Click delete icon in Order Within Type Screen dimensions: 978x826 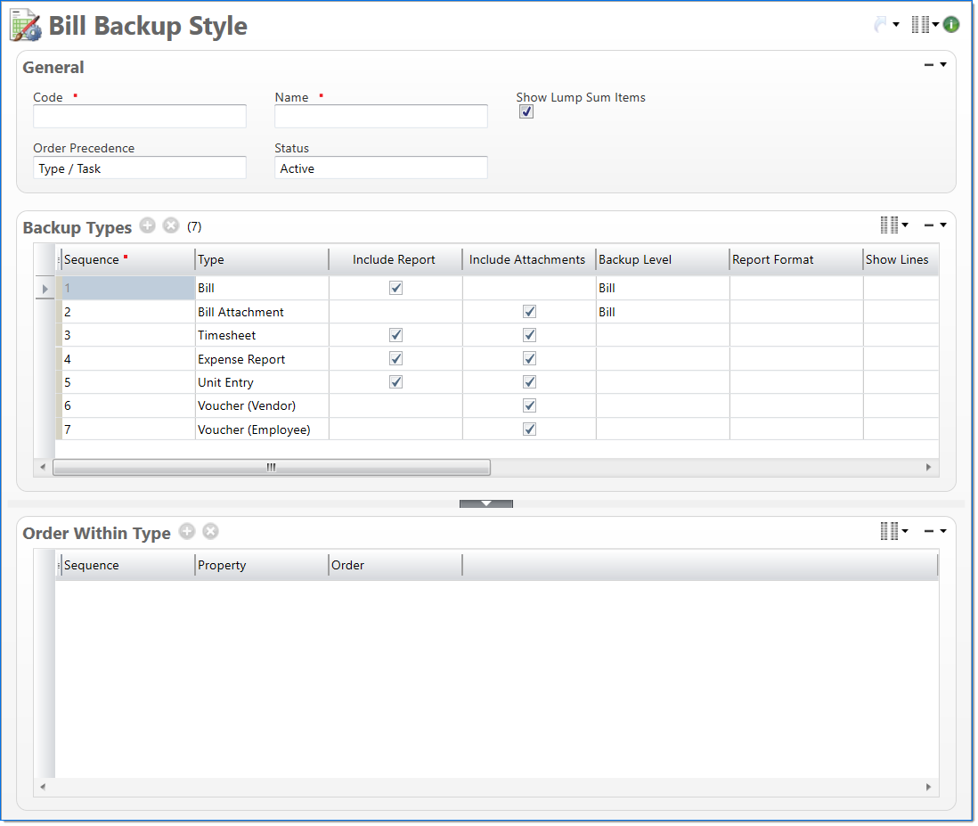210,532
